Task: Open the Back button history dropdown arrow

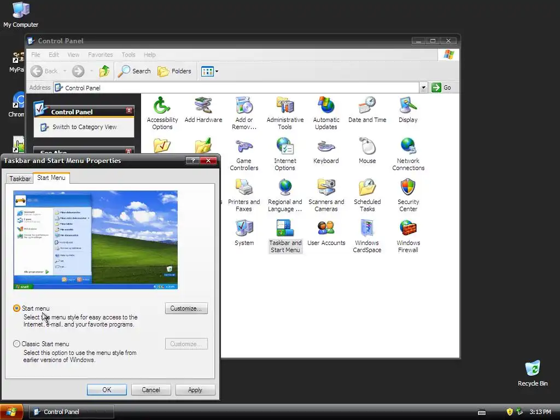Action: [65, 71]
